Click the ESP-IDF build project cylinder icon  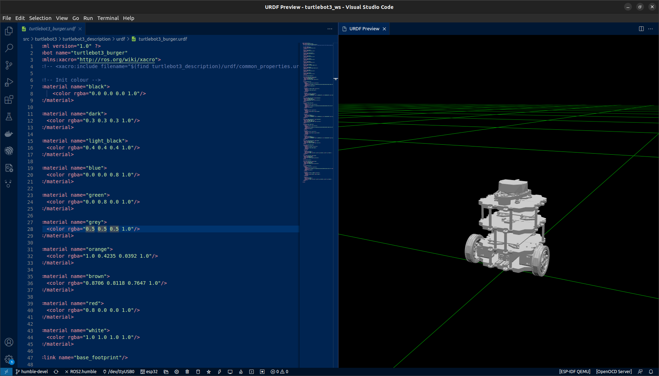pos(198,372)
